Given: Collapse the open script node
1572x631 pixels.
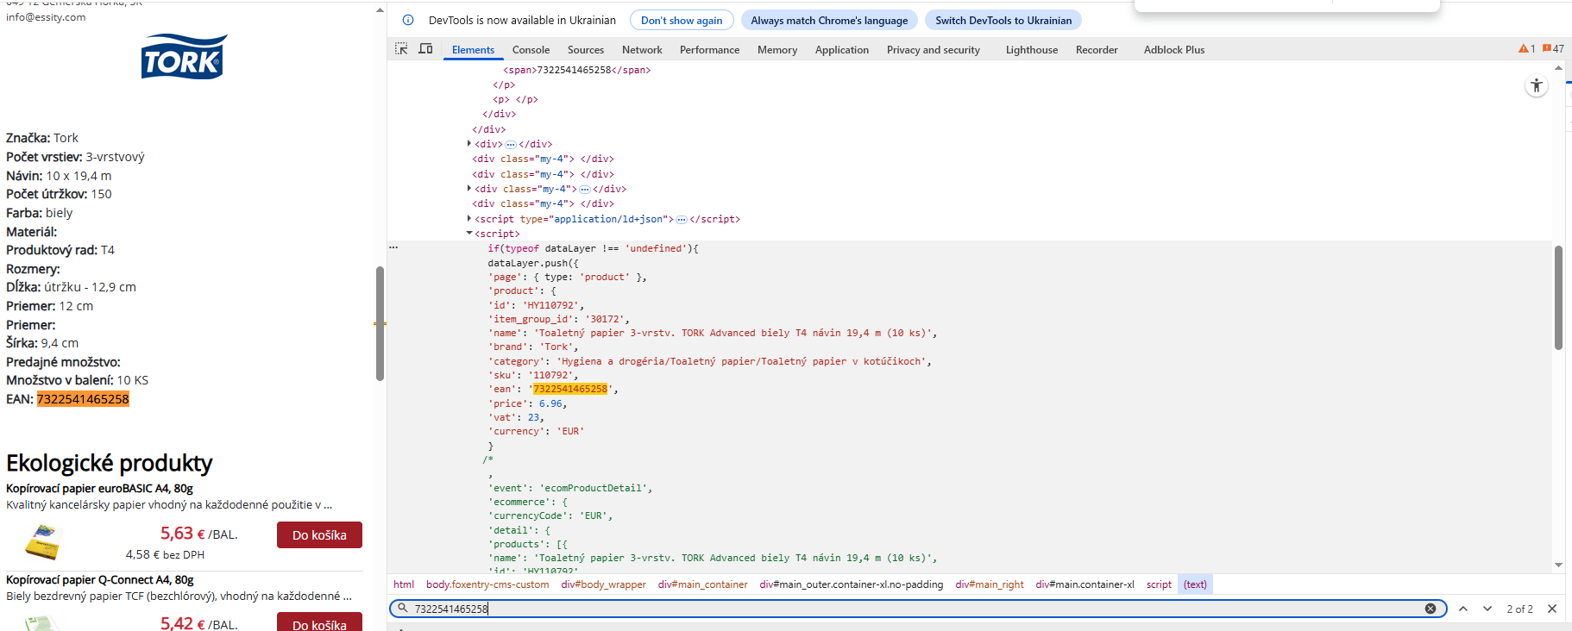Looking at the screenshot, I should tap(469, 234).
